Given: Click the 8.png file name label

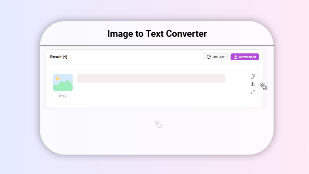Looking at the screenshot, I should point(63,96).
